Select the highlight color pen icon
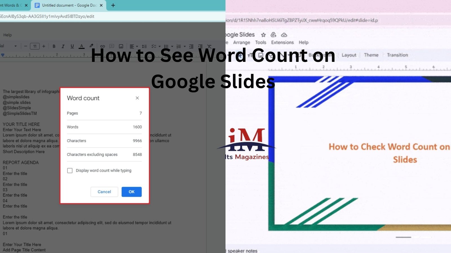451x253 pixels. click(91, 46)
